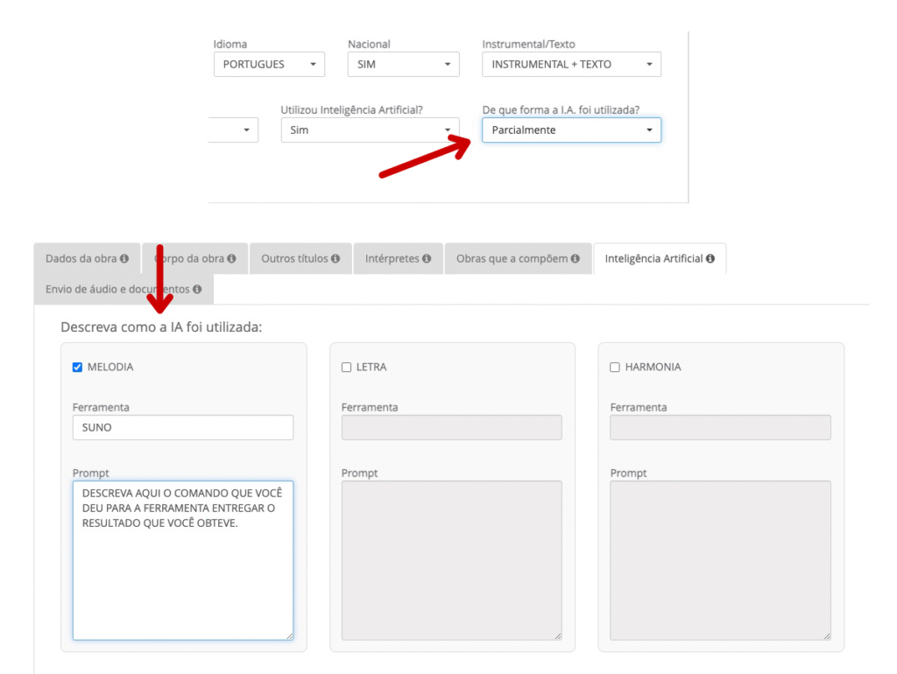Change the Parcialmente I.A. usage dropdown
The width and height of the screenshot is (897, 674).
click(x=571, y=130)
